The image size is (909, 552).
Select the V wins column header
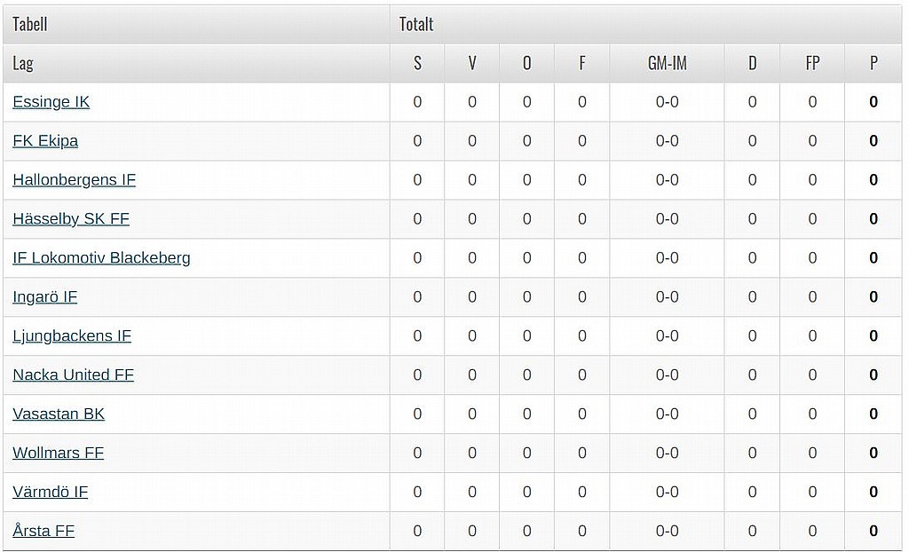tap(472, 63)
